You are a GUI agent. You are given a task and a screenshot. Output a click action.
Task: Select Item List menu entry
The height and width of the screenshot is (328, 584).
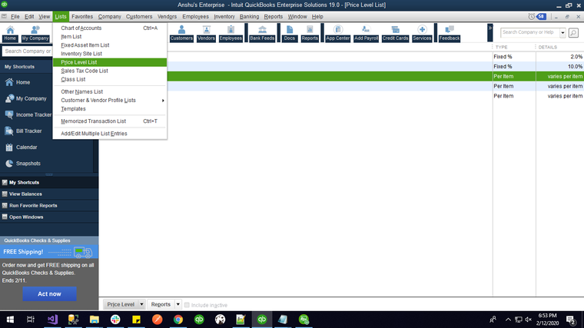coord(109,36)
